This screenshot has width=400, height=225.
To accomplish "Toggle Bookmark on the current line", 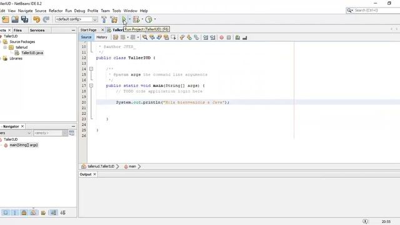I will click(196, 37).
